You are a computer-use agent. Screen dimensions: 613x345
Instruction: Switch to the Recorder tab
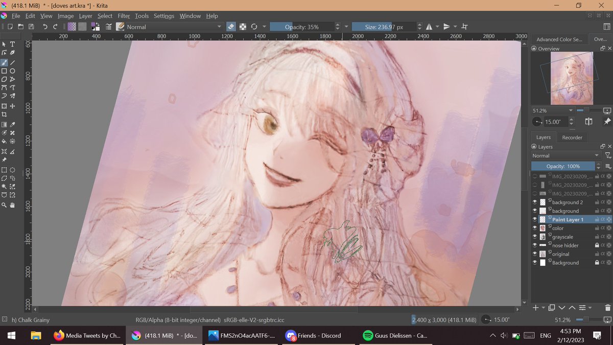click(572, 137)
